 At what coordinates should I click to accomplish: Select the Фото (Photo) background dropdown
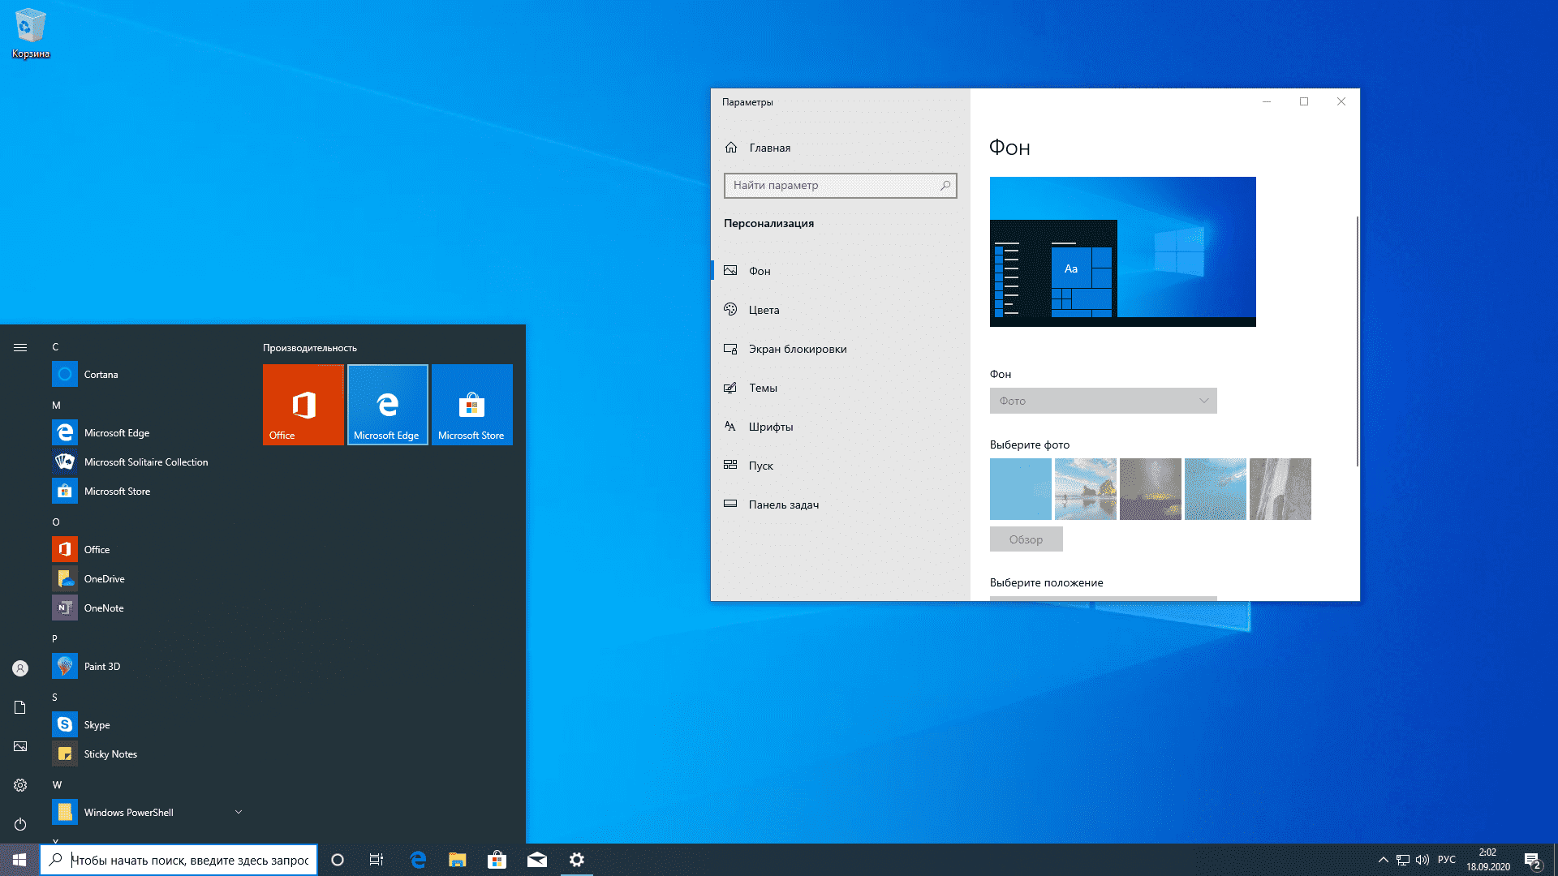[x=1101, y=400]
